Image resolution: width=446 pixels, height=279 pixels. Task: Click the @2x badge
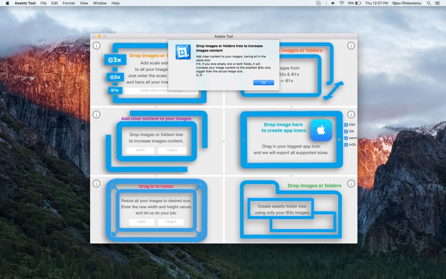(115, 77)
